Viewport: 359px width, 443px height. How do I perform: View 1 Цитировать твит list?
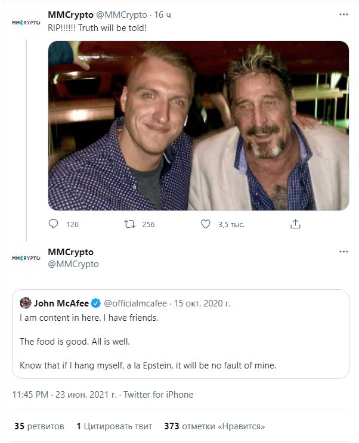point(114,426)
